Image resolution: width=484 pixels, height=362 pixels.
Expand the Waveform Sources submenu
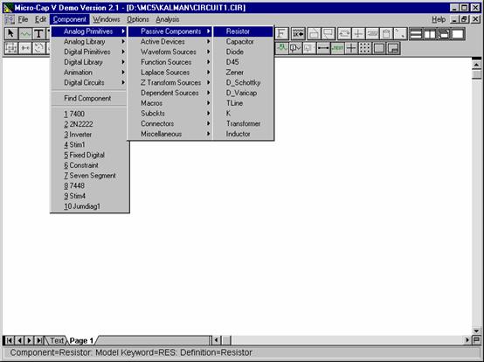click(170, 52)
